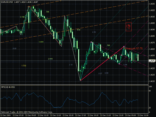Viewport: 156px width, 117px height.
Task: Click the 1.4285 price axis label
Action: tap(152, 36)
